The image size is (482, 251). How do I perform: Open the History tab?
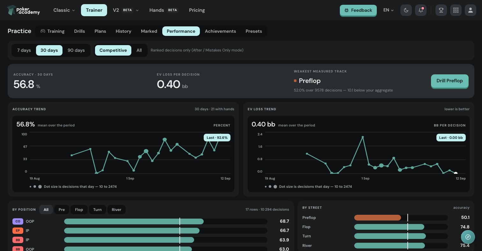tap(123, 31)
